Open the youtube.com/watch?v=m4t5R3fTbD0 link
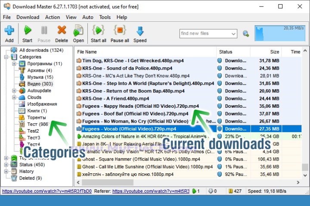310x206 pixels. click(x=47, y=191)
